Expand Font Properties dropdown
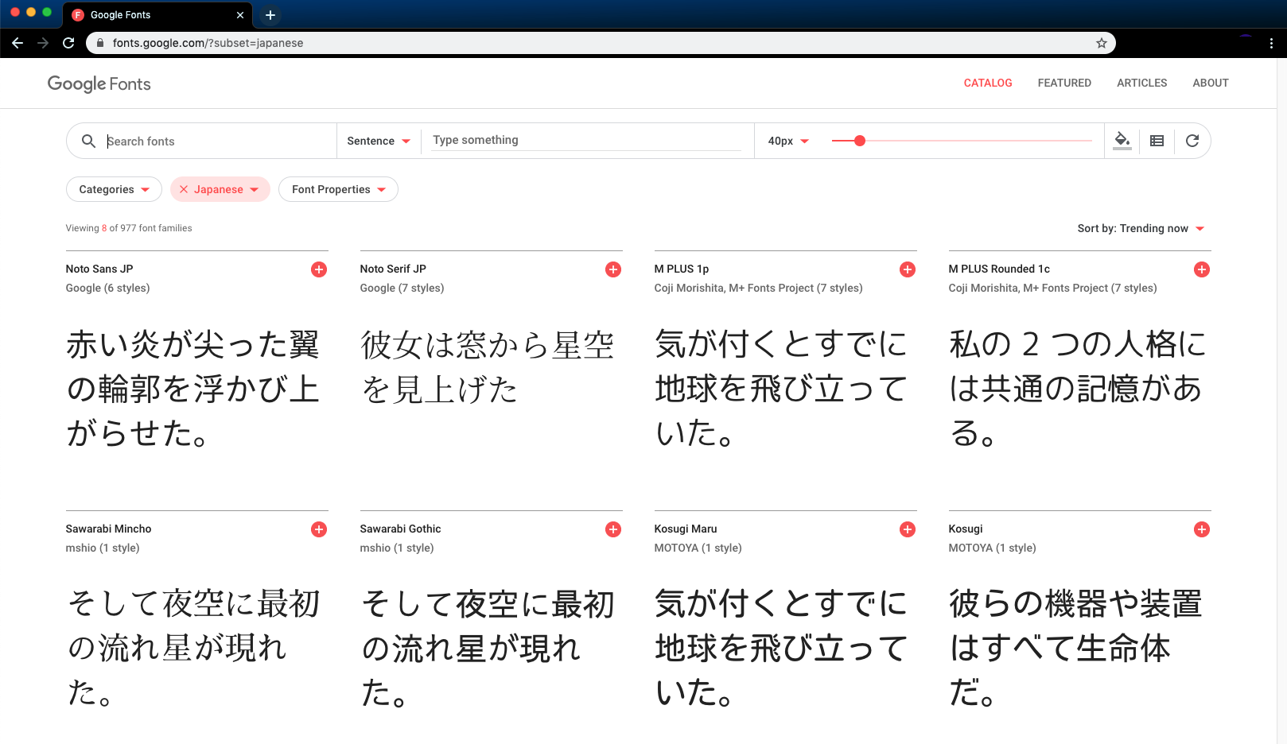This screenshot has width=1287, height=744. 338,189
